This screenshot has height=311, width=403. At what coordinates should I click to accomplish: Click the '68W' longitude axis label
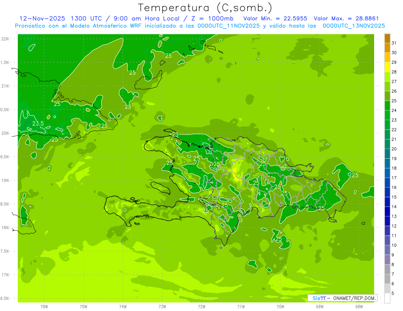click(x=359, y=306)
